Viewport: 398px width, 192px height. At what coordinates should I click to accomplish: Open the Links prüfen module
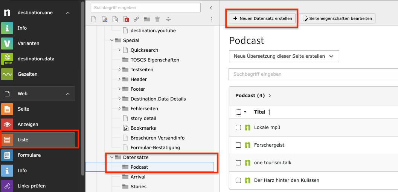38,186
